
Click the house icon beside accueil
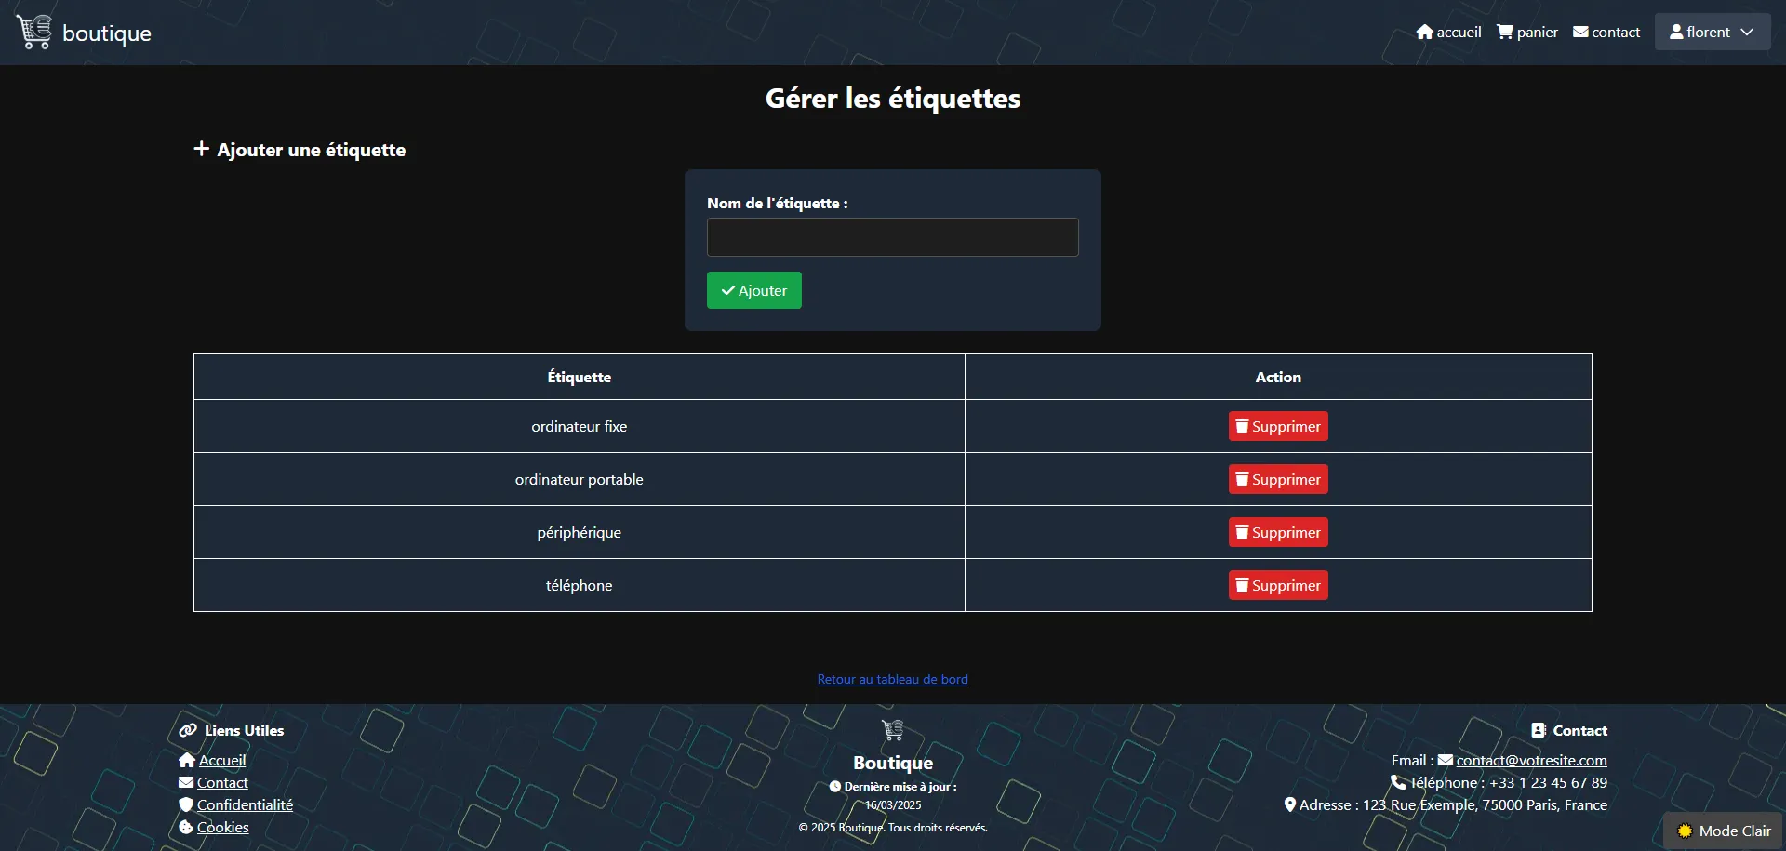point(1424,33)
